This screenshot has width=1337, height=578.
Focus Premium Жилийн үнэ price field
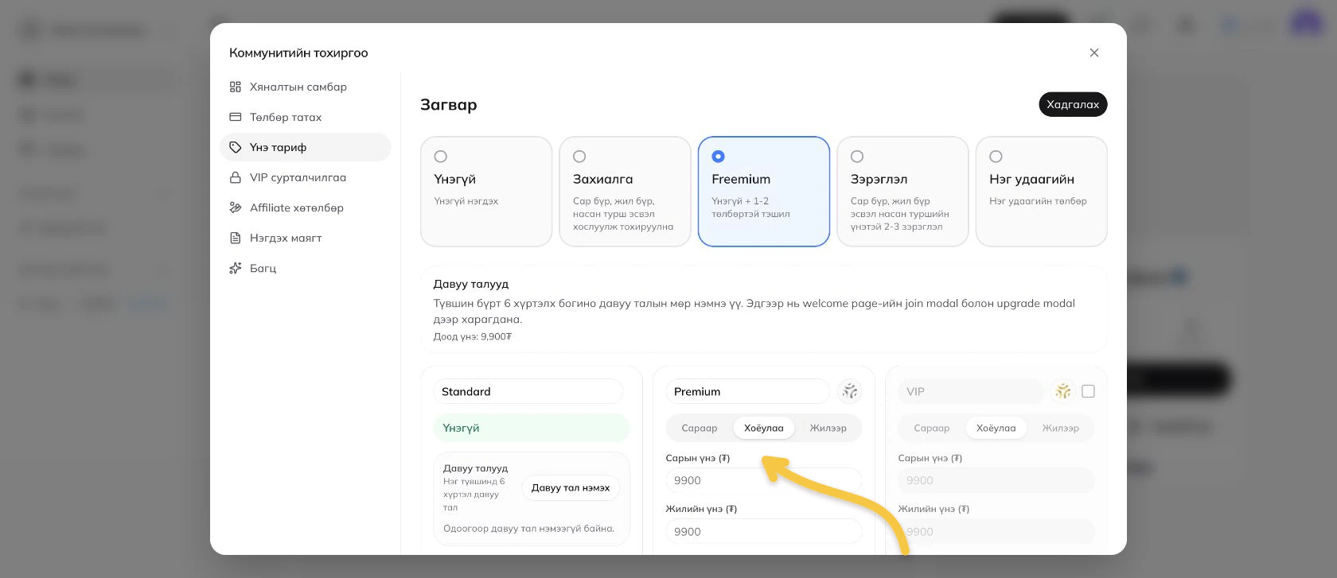764,531
